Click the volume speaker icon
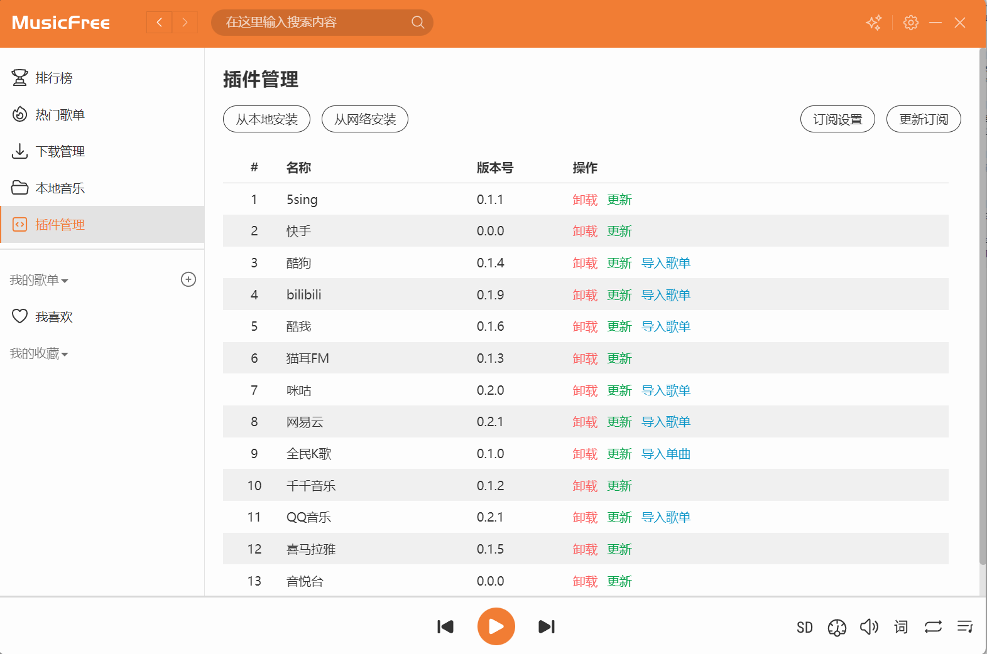 (869, 626)
